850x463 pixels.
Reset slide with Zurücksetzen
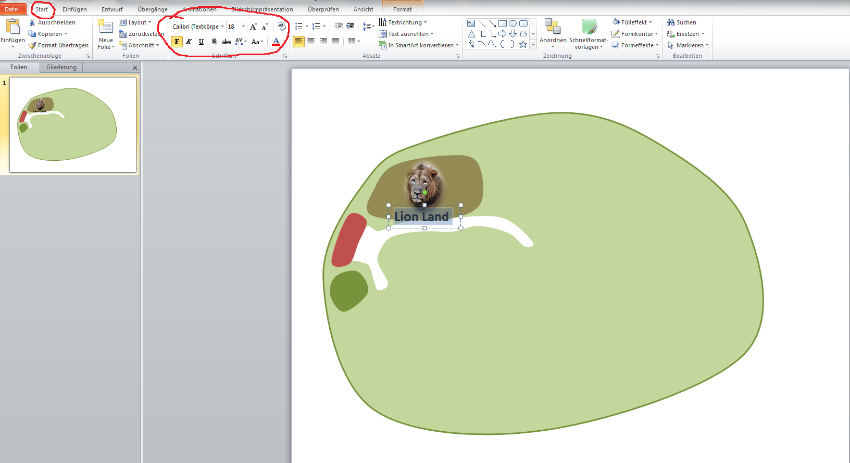(x=142, y=34)
